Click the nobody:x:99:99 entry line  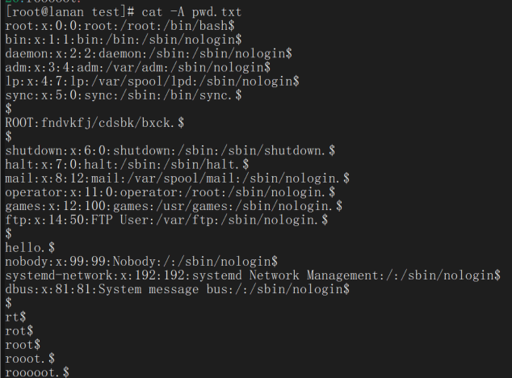[x=141, y=262]
